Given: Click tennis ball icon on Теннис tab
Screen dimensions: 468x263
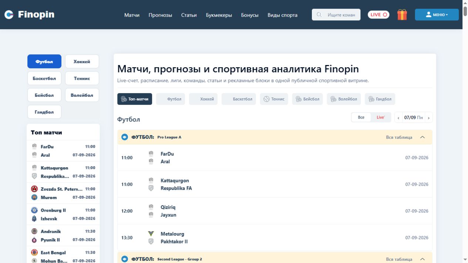Looking at the screenshot, I should (x=267, y=99).
